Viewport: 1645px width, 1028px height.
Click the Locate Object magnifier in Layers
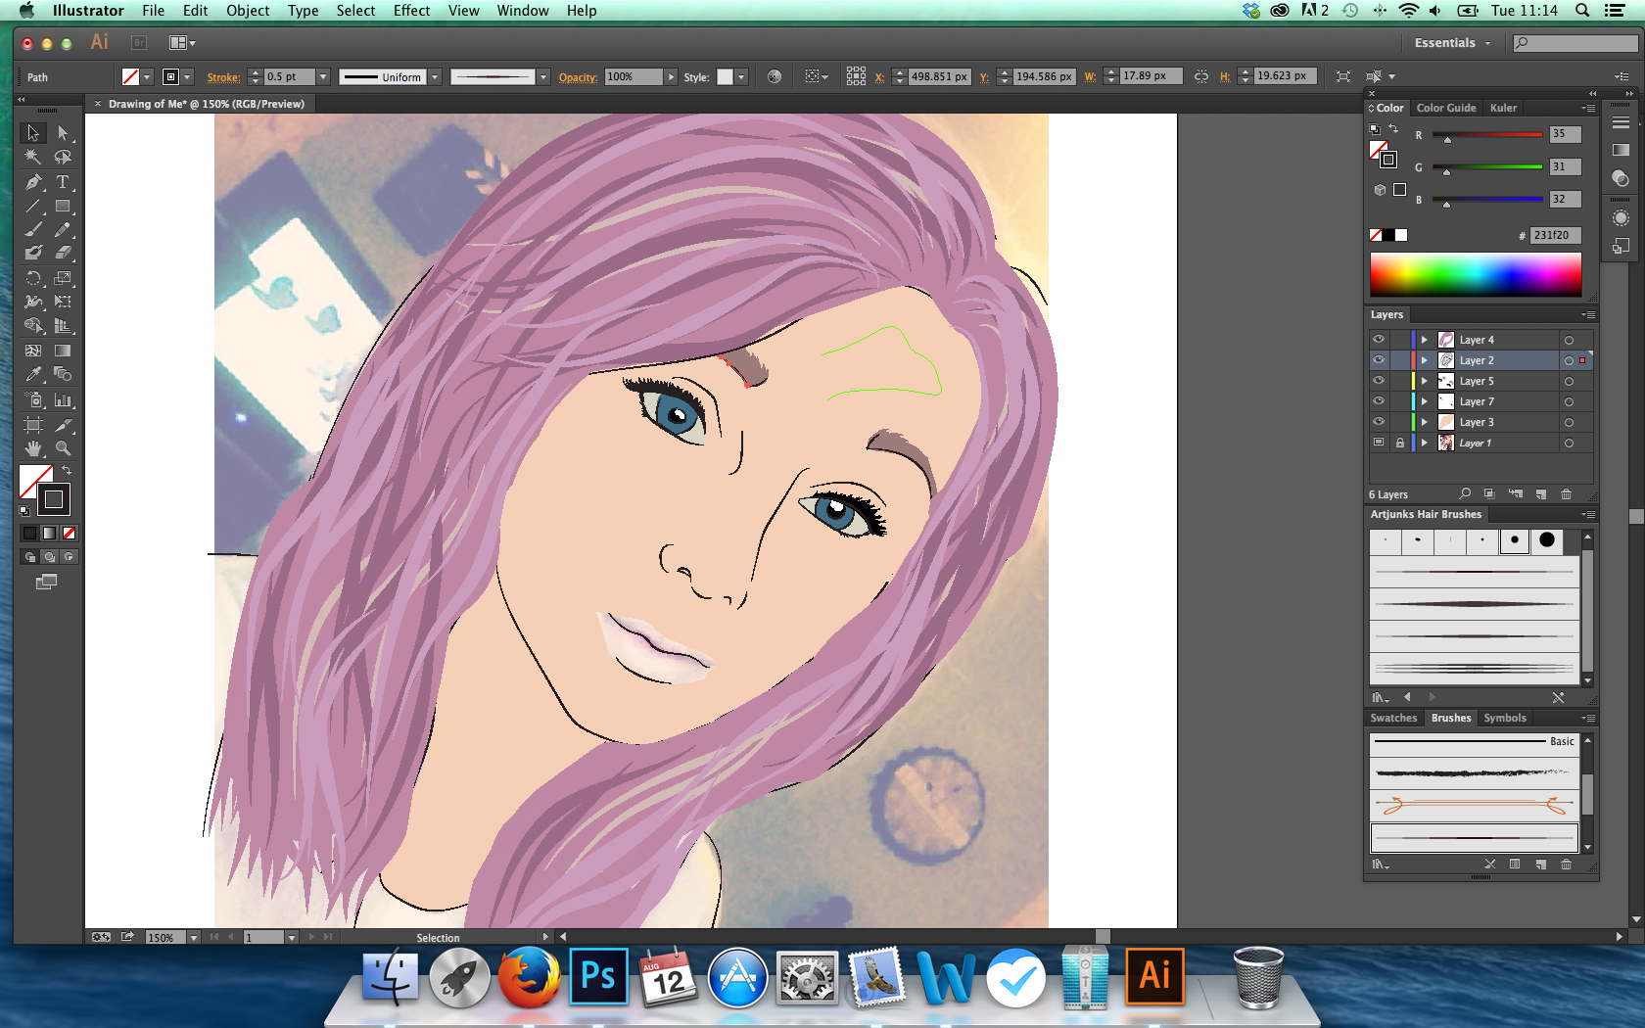click(x=1465, y=494)
